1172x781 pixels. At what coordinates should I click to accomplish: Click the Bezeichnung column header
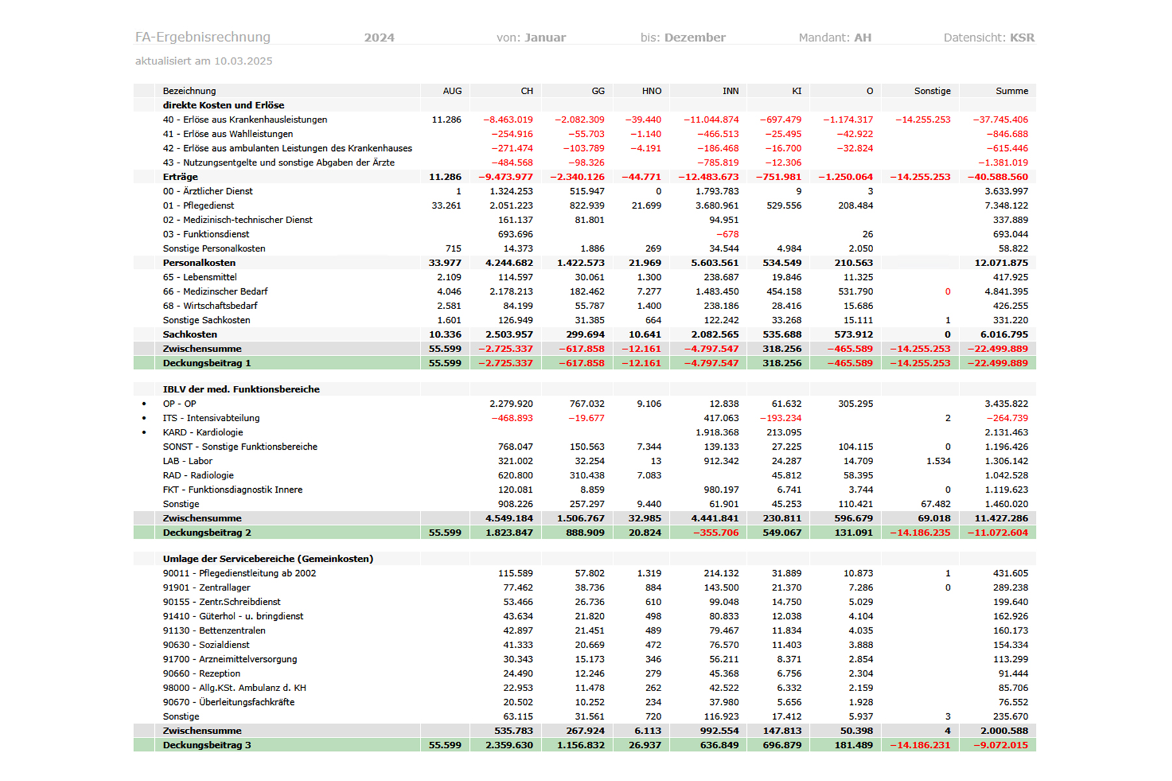[189, 91]
